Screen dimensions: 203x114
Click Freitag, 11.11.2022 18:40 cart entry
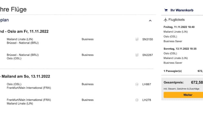pos(179,27)
